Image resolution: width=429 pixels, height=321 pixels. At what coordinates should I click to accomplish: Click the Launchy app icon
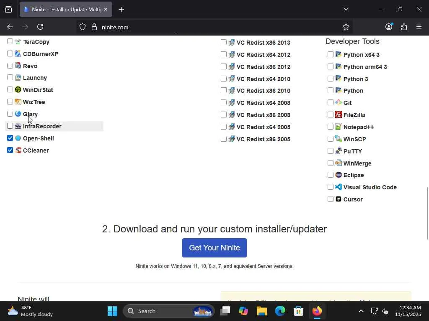point(18,77)
